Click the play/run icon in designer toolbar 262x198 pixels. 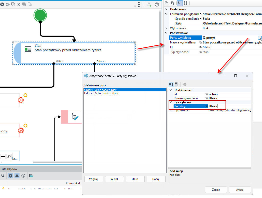(2, 4)
